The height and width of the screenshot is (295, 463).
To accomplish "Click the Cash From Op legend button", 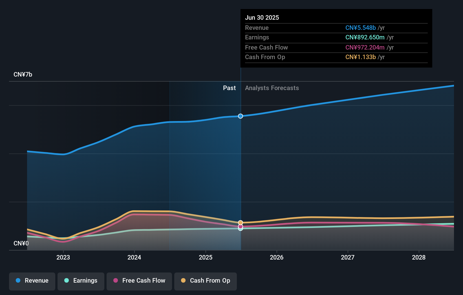I will click(x=205, y=281).
